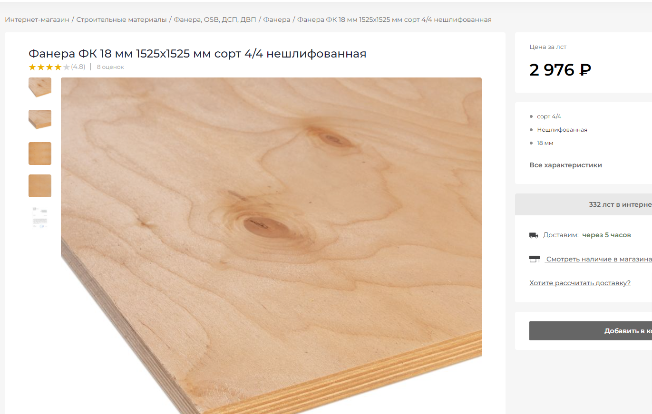
Task: Open Строительные материалы breadcrumb link
Action: click(x=121, y=19)
